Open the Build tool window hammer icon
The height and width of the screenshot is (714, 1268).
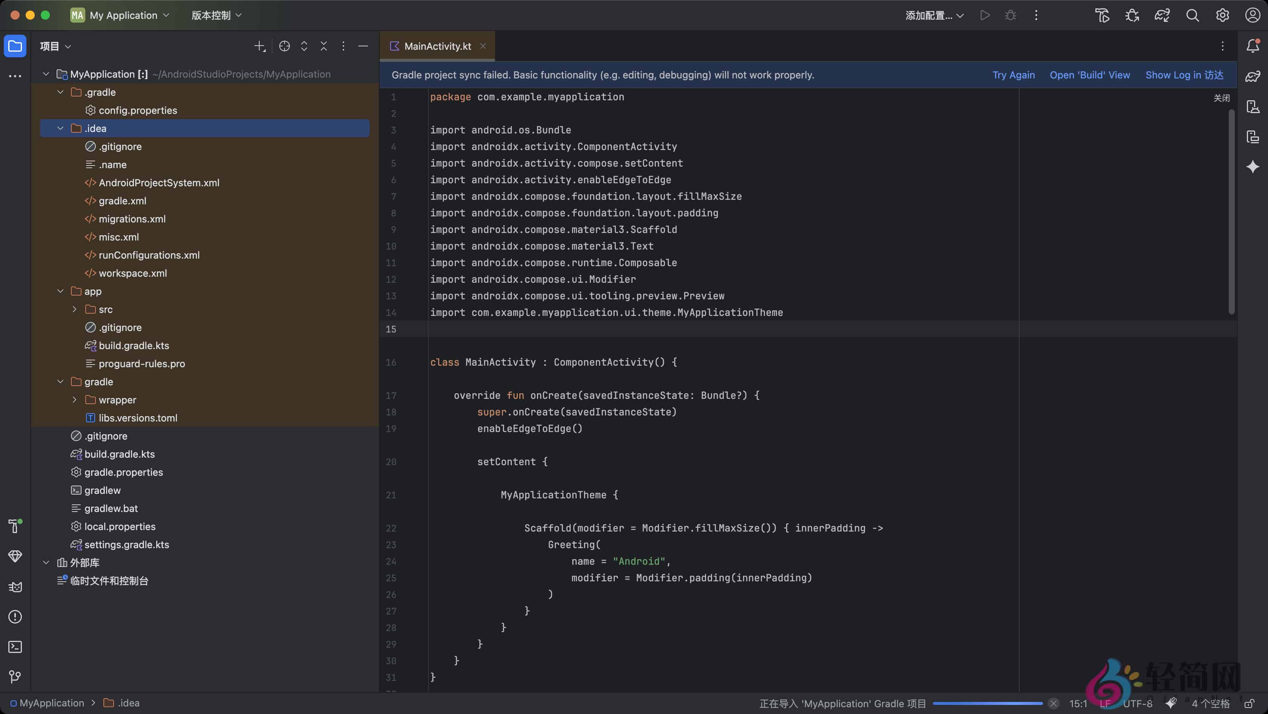click(x=15, y=526)
